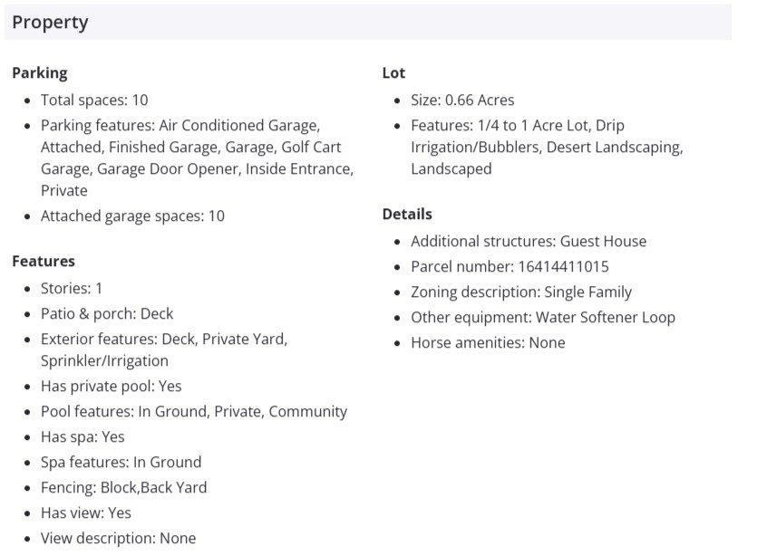Click the Property section header
The width and height of the screenshot is (757, 555).
click(x=51, y=23)
